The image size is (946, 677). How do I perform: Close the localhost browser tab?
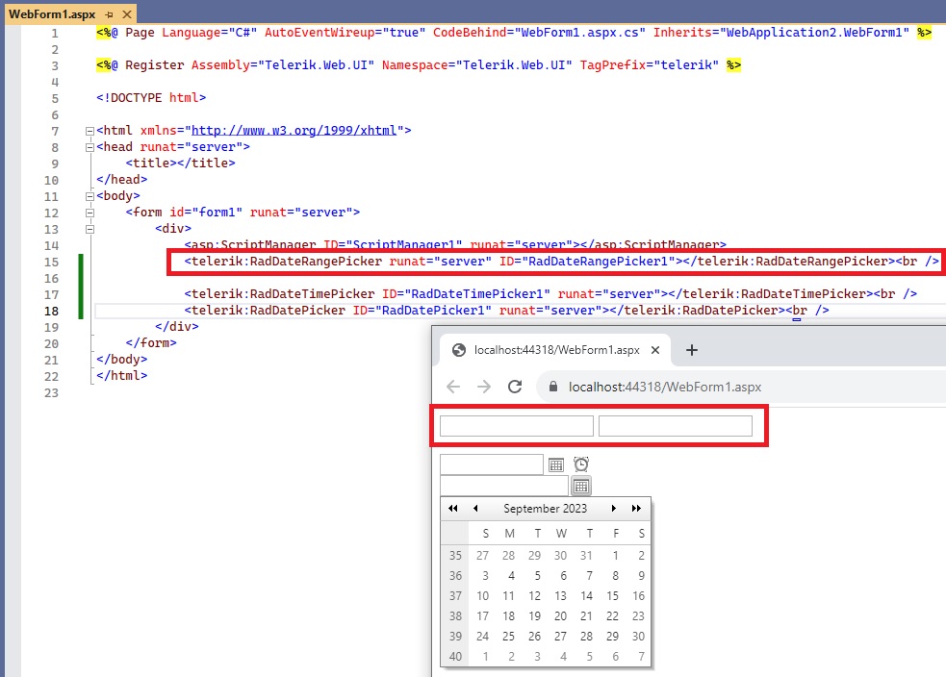[x=656, y=350]
